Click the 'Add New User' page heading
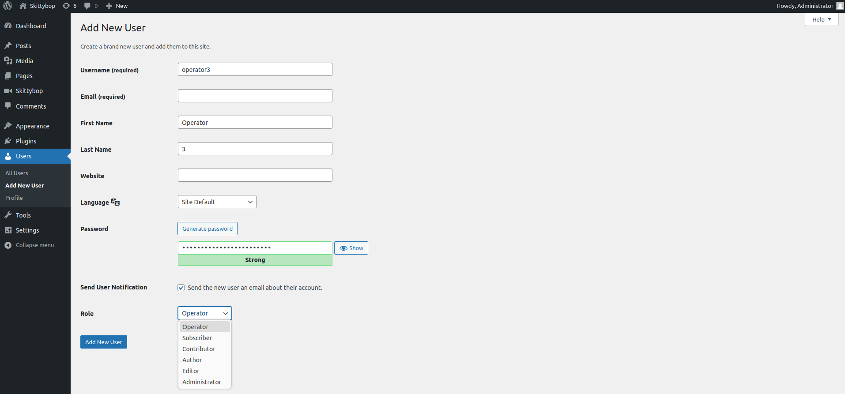 pos(113,28)
